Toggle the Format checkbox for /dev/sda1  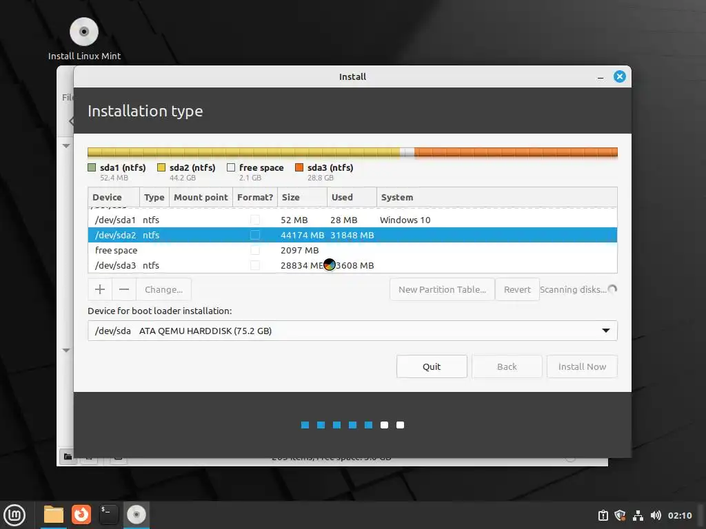tap(255, 220)
